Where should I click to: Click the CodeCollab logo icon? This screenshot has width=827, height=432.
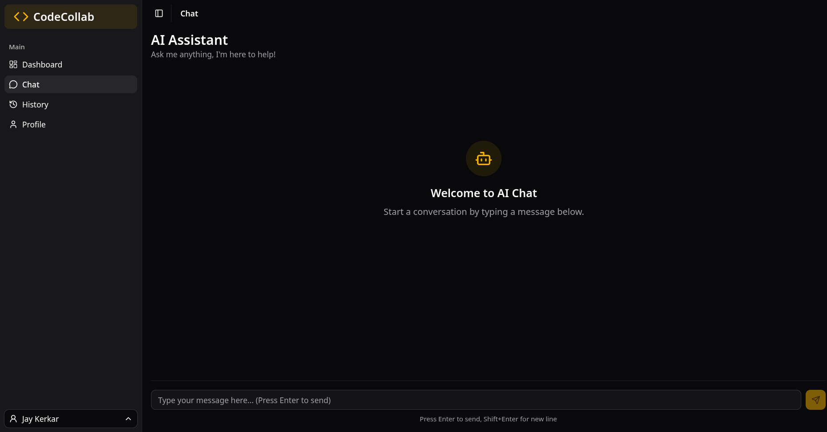pos(20,16)
